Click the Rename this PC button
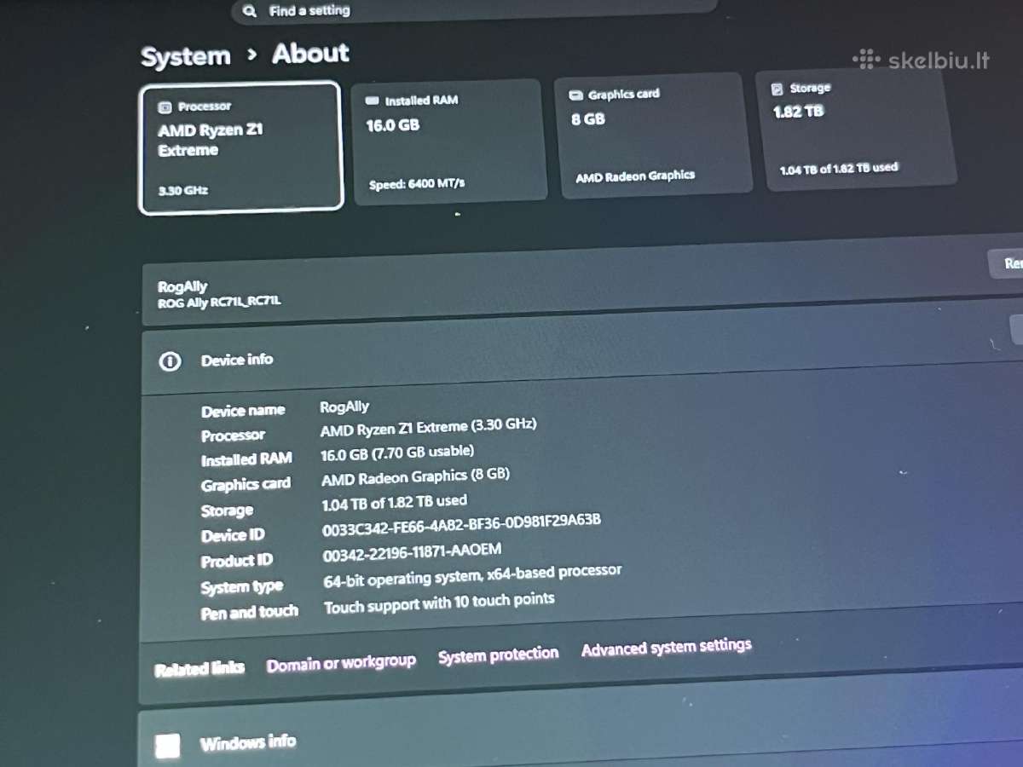This screenshot has width=1023, height=767. click(1007, 263)
